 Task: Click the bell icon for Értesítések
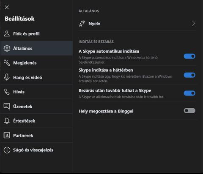pyautogui.click(x=7, y=121)
